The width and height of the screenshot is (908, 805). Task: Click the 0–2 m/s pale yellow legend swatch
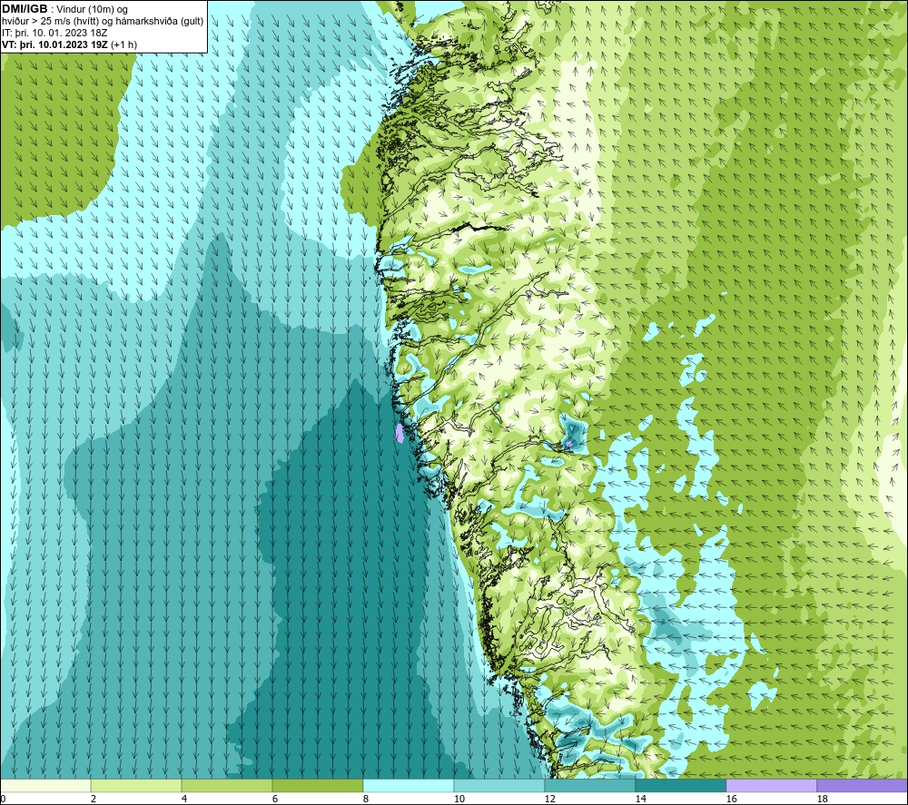coord(45,785)
